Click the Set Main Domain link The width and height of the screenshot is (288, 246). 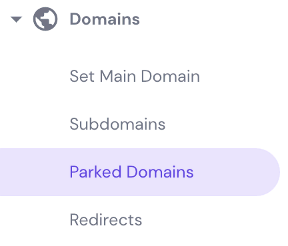(x=135, y=76)
